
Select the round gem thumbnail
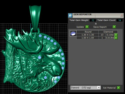[73, 33]
